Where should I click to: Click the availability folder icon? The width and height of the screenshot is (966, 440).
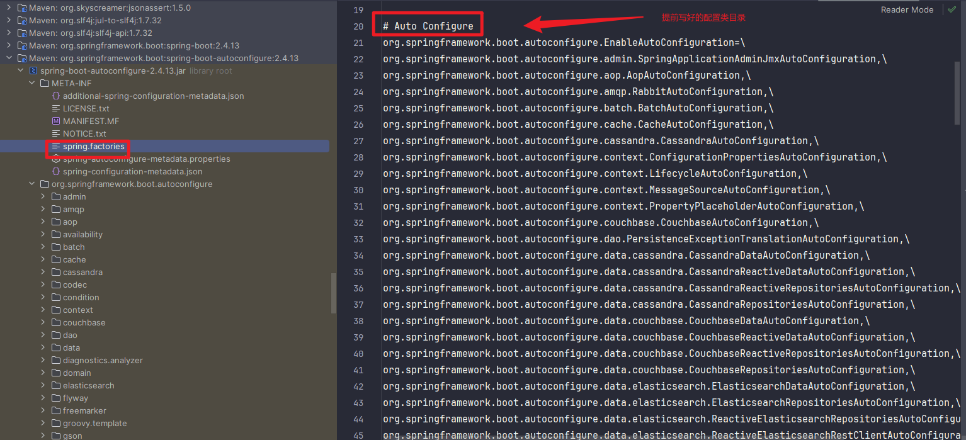(56, 235)
